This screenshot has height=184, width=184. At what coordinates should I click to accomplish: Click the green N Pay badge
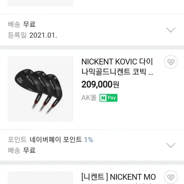click(108, 98)
